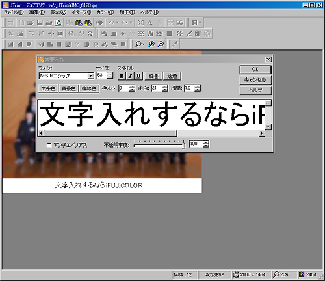Open the Undo history dropdown arrow
Screen dimensions: 325x281
118,23
